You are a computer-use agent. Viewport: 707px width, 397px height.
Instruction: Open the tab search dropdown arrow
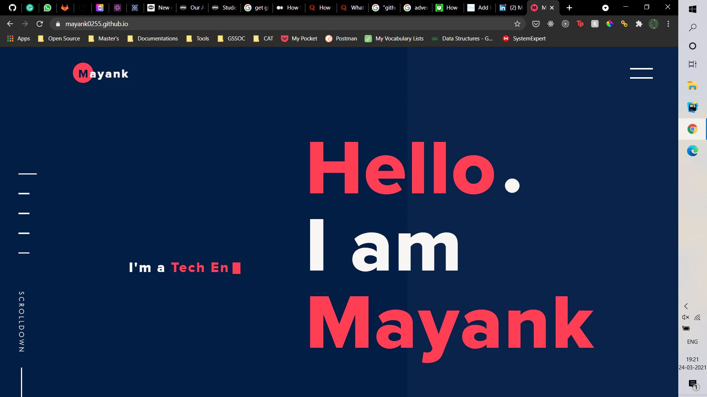pyautogui.click(x=605, y=8)
